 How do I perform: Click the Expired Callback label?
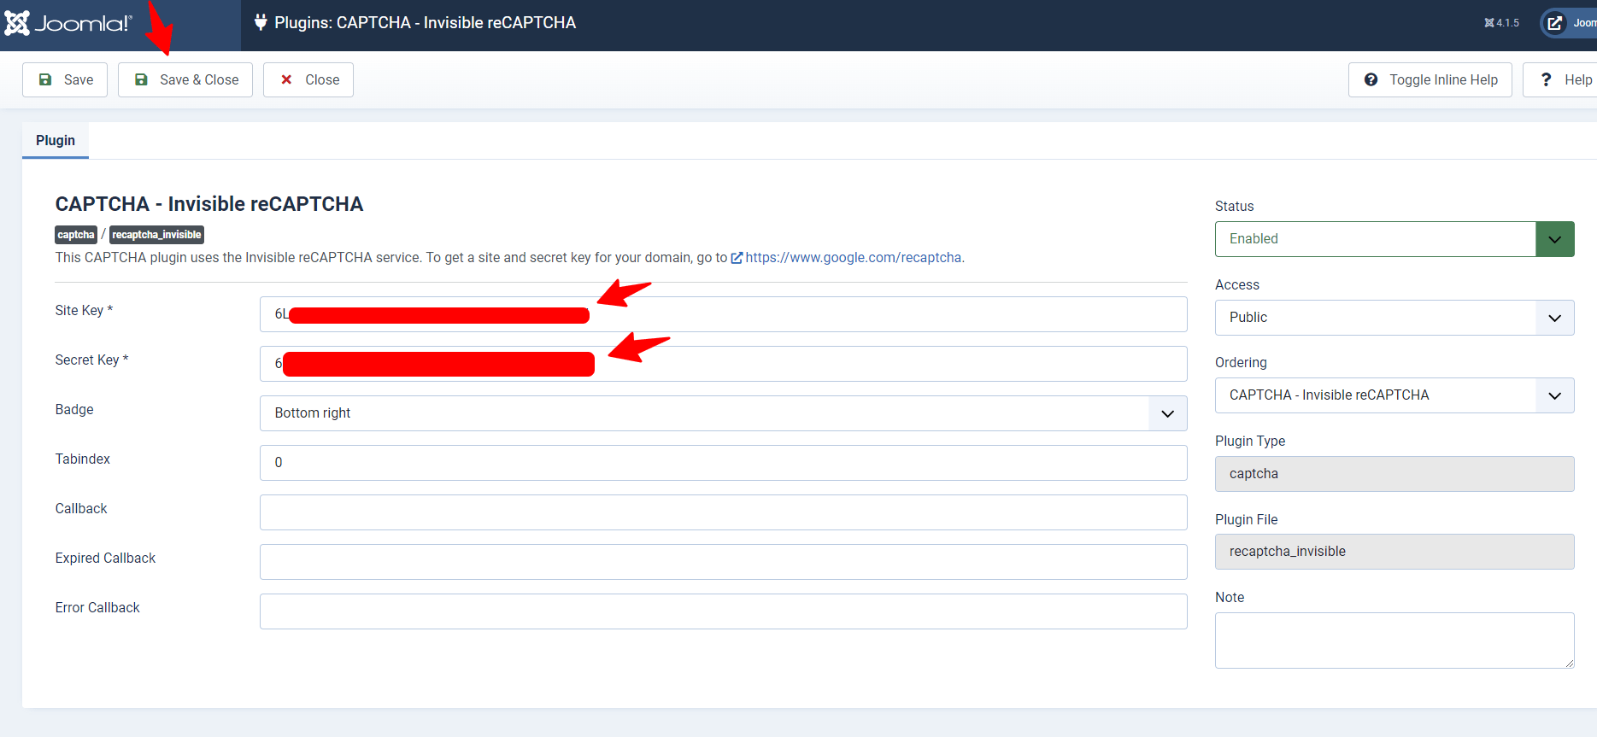pyautogui.click(x=105, y=558)
